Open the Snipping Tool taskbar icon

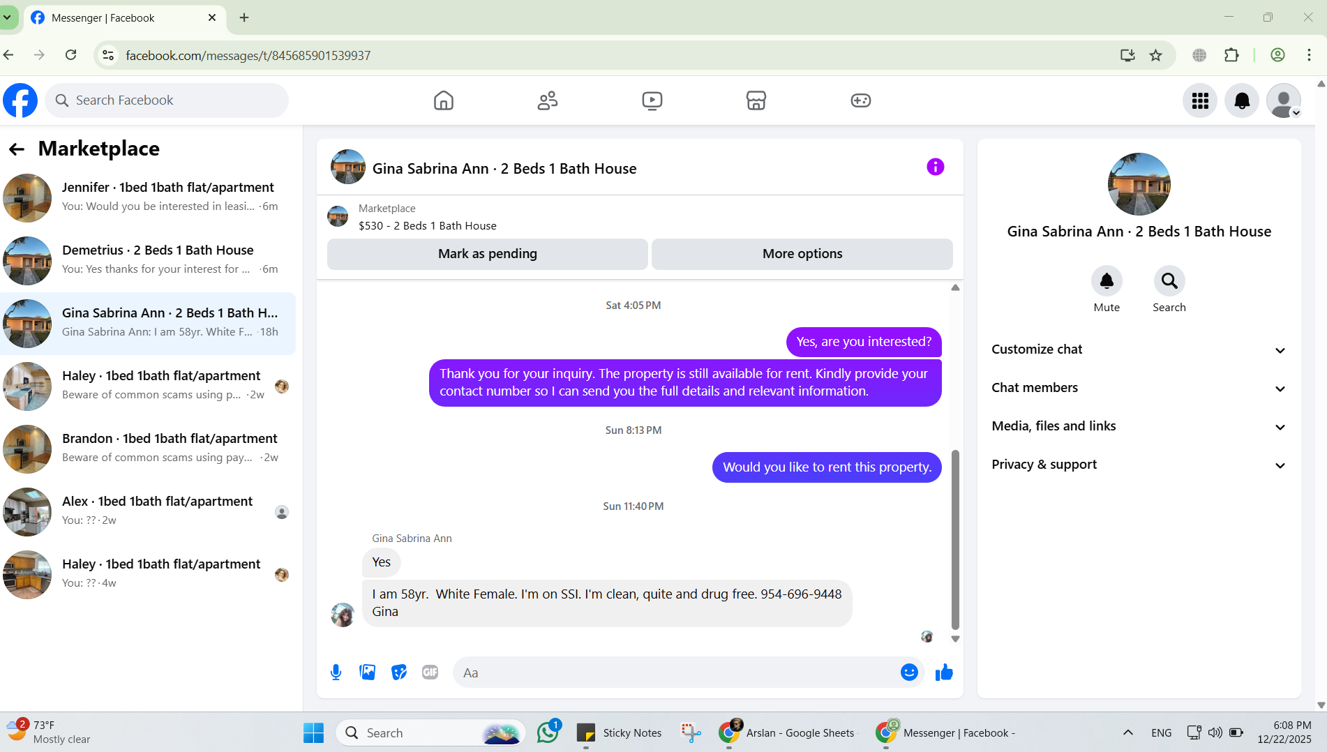click(x=691, y=732)
